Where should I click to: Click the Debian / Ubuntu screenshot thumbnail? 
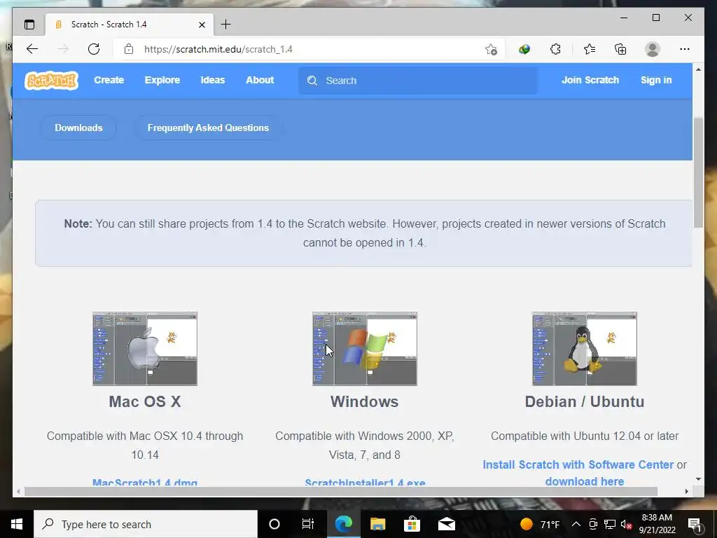tap(585, 349)
